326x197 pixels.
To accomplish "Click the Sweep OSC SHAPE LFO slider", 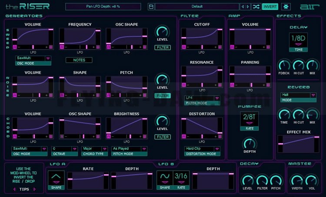I will pos(126,47).
